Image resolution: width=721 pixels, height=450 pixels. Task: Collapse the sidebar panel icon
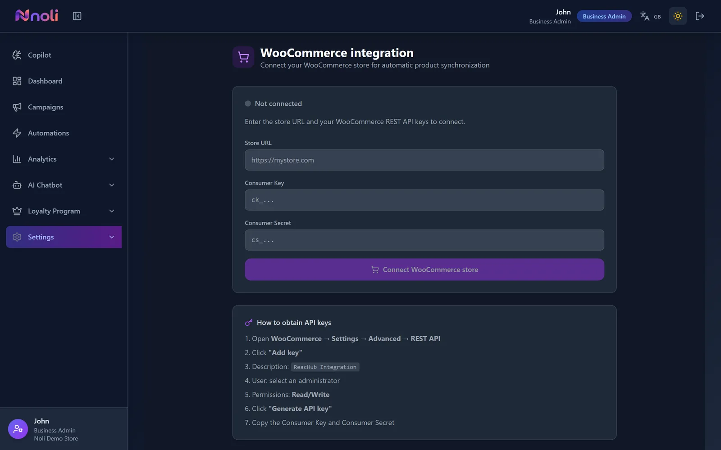(x=77, y=16)
